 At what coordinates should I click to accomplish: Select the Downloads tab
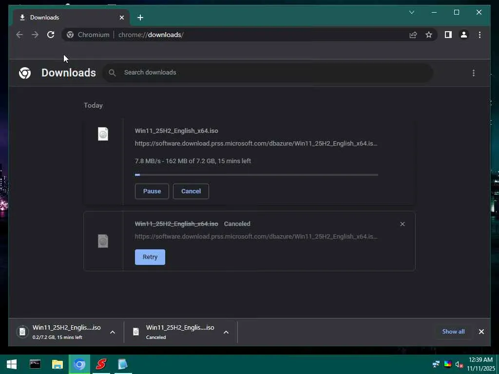71,18
